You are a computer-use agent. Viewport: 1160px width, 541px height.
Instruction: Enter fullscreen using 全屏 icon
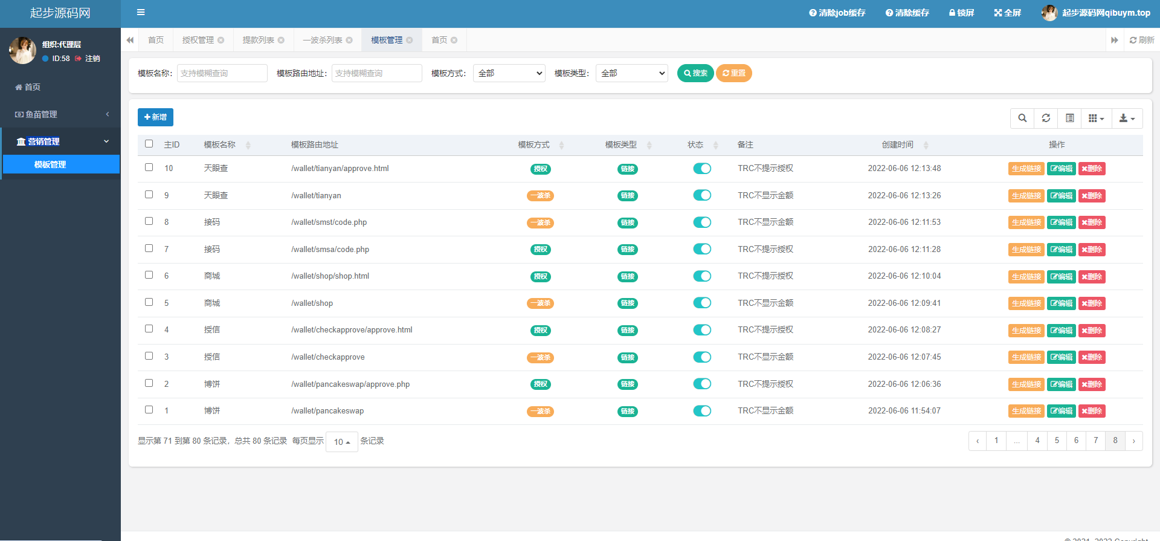point(1007,13)
